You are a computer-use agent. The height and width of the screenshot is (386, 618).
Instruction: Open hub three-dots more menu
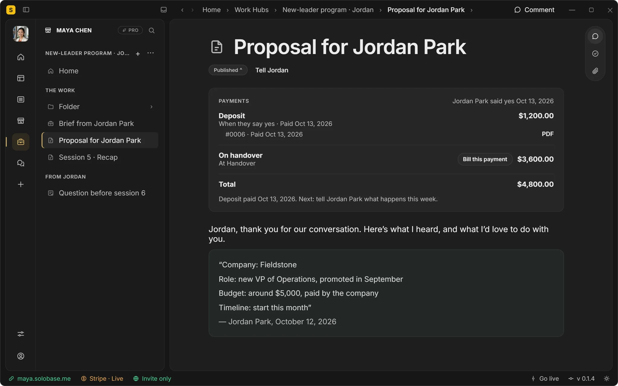[151, 53]
